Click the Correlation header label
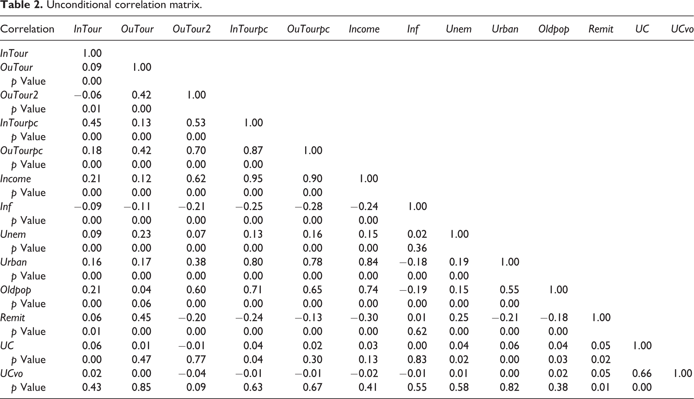 click(27, 29)
